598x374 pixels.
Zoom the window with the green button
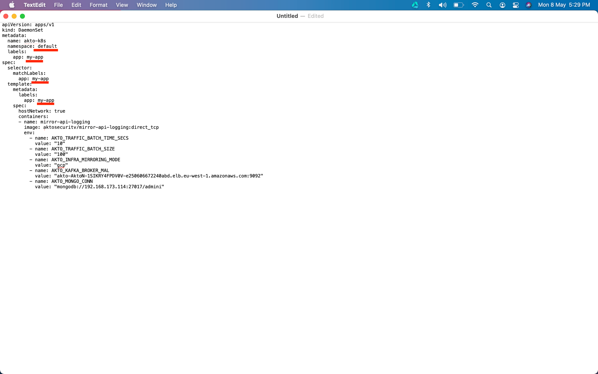[23, 16]
